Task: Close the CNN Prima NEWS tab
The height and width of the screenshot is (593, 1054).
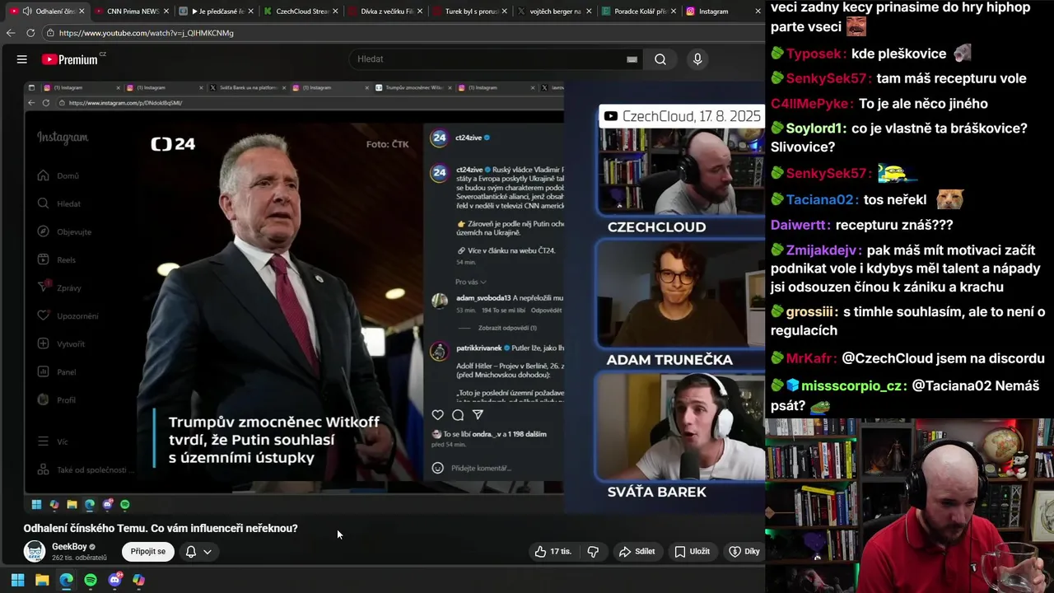Action: click(166, 12)
